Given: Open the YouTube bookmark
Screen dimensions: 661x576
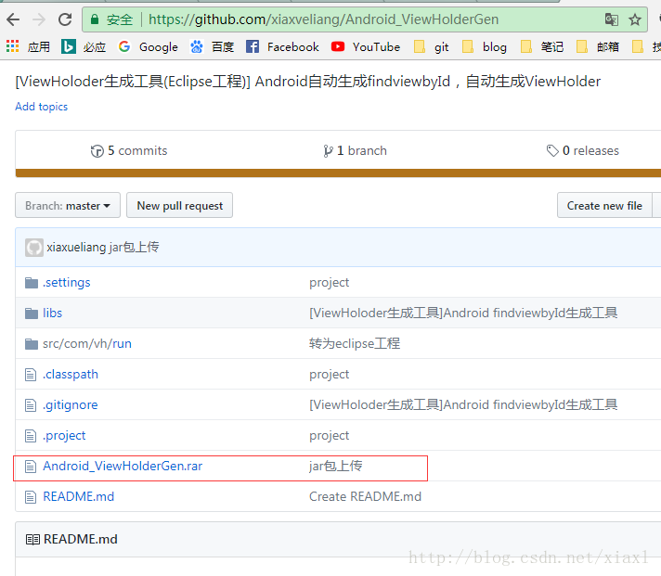Looking at the screenshot, I should click(366, 46).
